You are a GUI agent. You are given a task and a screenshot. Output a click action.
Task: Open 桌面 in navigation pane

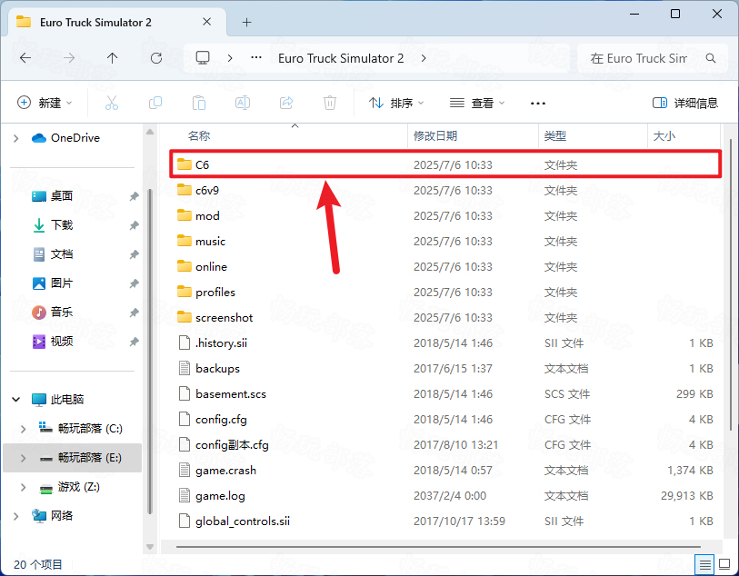(62, 196)
